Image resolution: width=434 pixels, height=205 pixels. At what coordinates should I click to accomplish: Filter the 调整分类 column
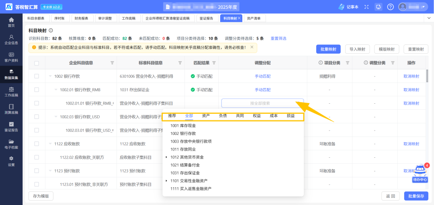point(393,63)
